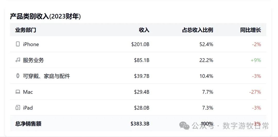Screen dimensions: 278x137
Task: Click the -27% Mac growth value
Action: click(255, 92)
